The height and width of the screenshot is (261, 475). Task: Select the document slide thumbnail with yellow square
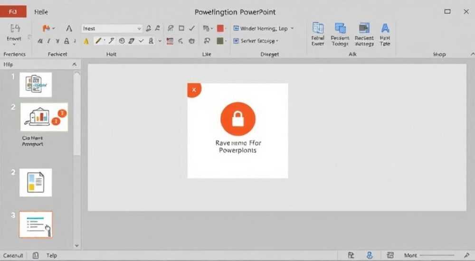(x=36, y=183)
